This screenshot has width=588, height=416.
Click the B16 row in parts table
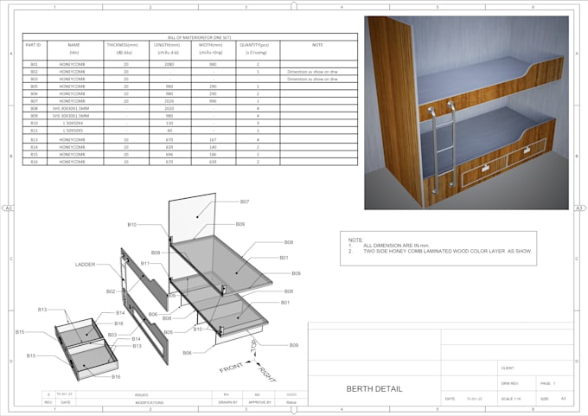coord(190,162)
